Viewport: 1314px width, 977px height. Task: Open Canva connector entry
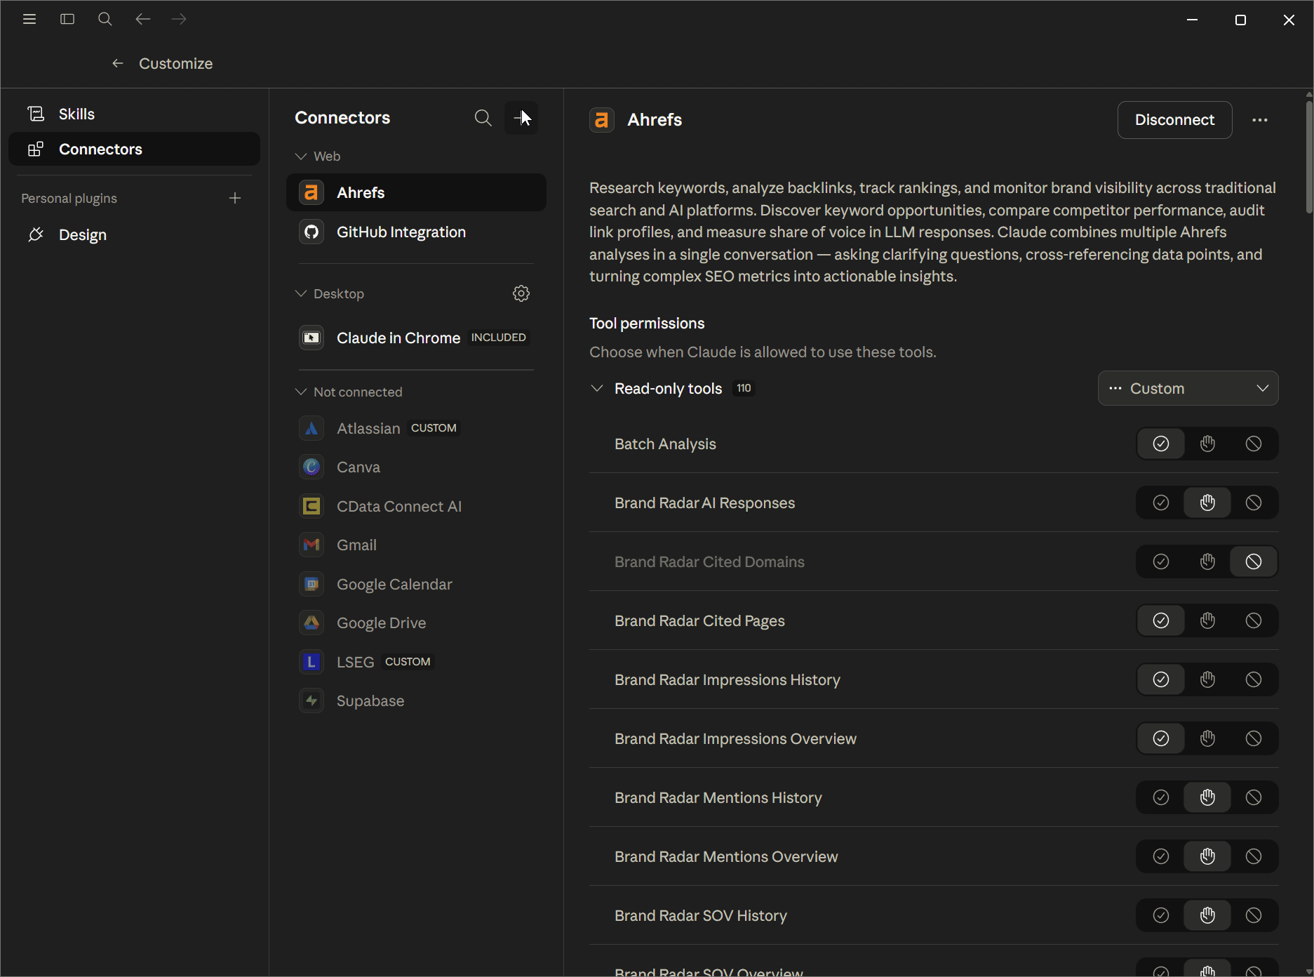click(x=416, y=467)
